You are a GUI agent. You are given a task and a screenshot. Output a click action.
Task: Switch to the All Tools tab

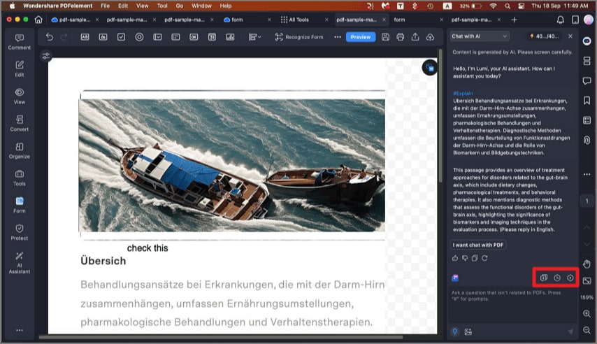pyautogui.click(x=295, y=20)
